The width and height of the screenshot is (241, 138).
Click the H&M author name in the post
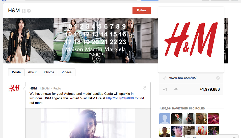point(33,88)
